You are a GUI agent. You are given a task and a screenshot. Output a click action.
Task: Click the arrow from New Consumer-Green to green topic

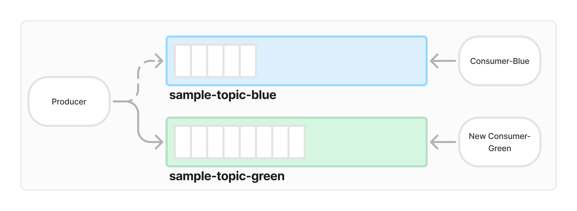[443, 142]
